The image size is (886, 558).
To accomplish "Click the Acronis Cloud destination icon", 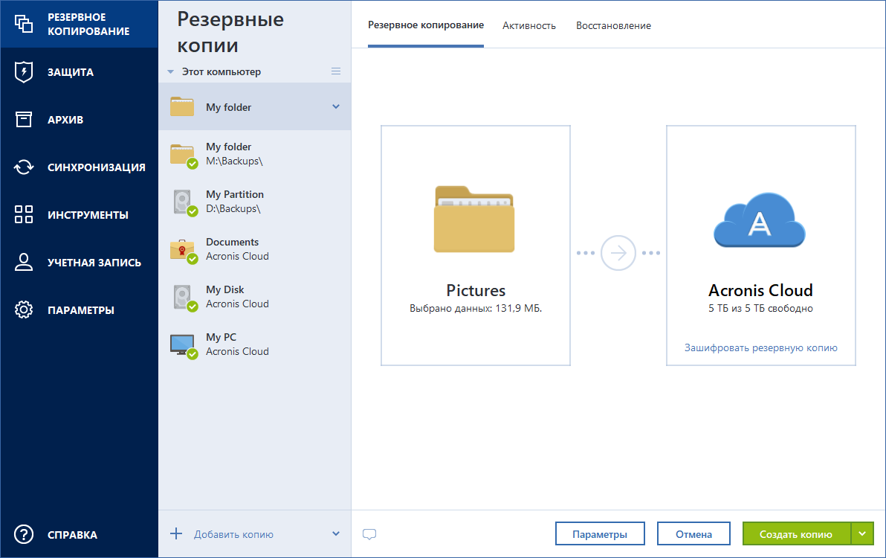I will [760, 220].
